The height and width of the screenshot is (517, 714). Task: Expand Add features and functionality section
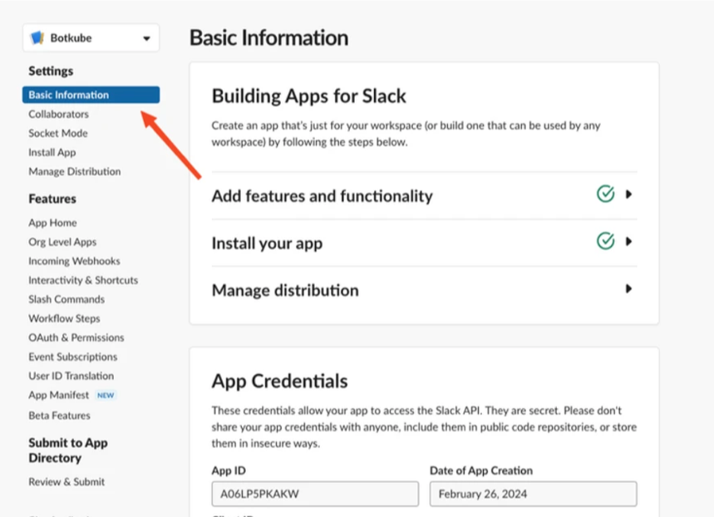(628, 194)
